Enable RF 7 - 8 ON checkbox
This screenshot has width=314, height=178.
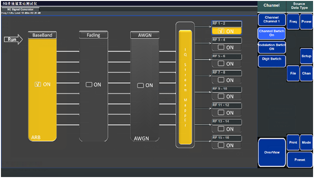[221, 80]
